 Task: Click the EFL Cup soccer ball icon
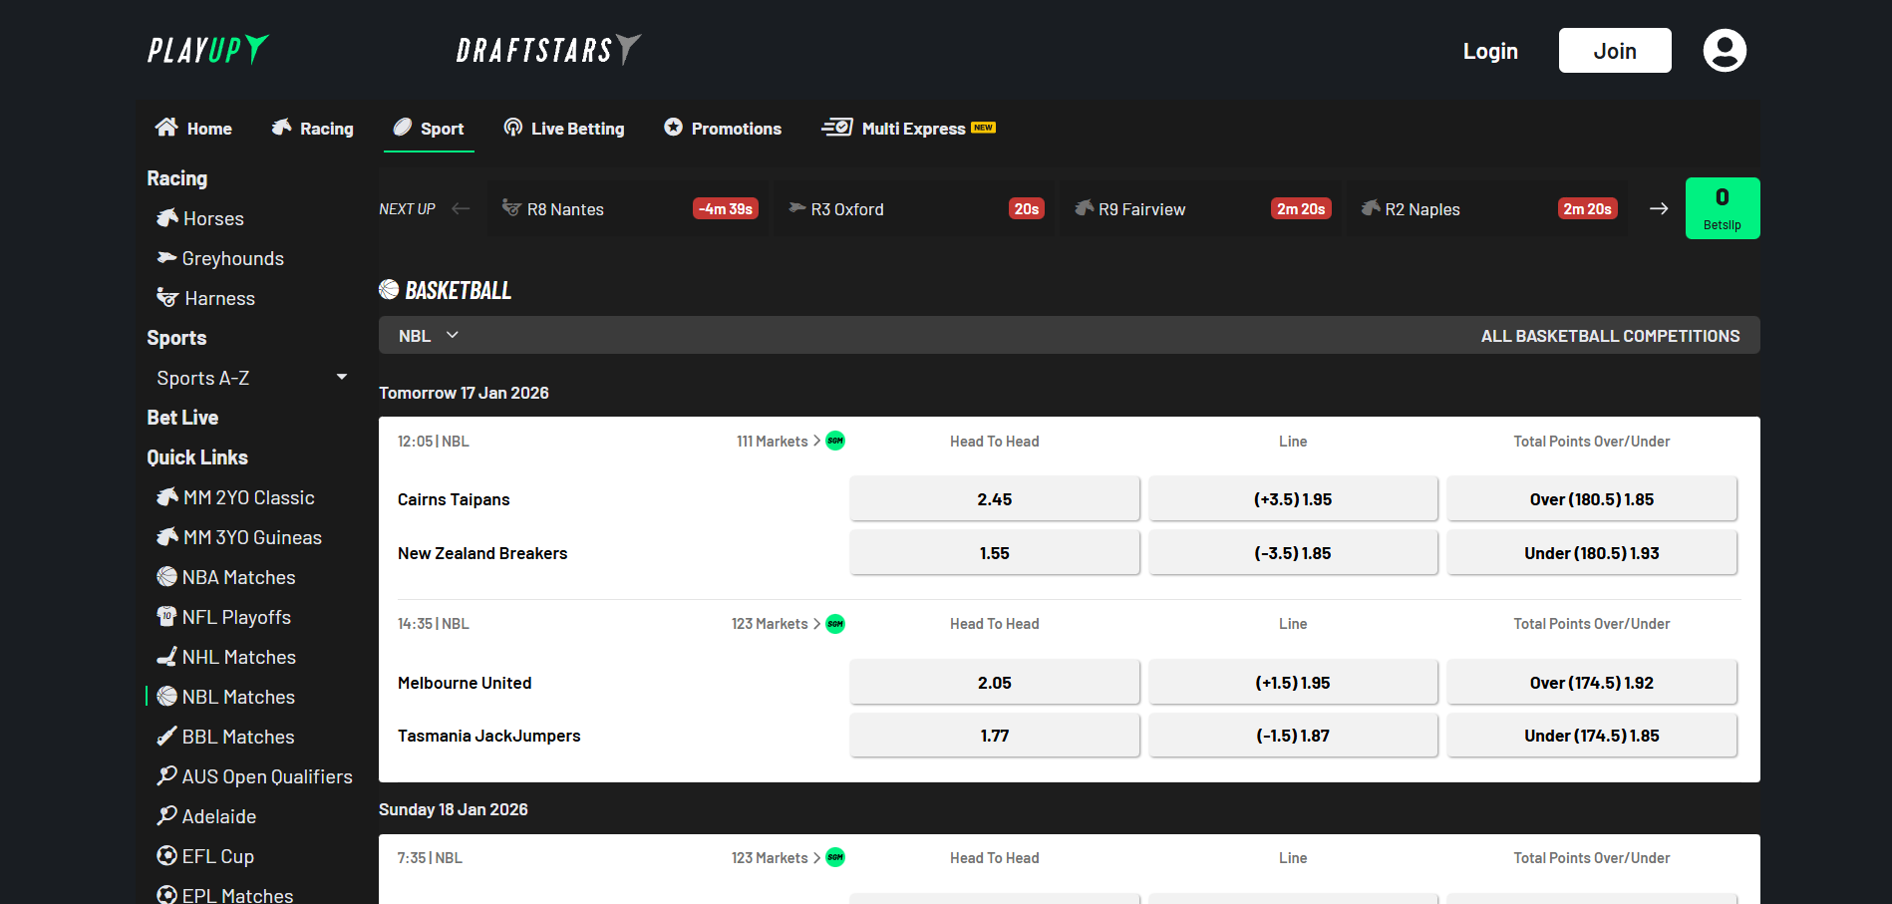tap(167, 855)
